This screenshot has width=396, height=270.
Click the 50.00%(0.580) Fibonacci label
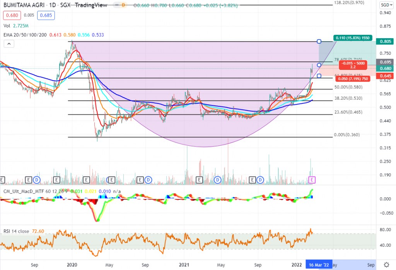[348, 87]
